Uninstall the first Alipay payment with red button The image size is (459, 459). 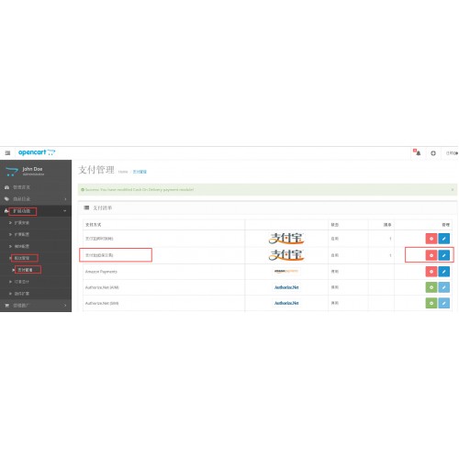(431, 239)
